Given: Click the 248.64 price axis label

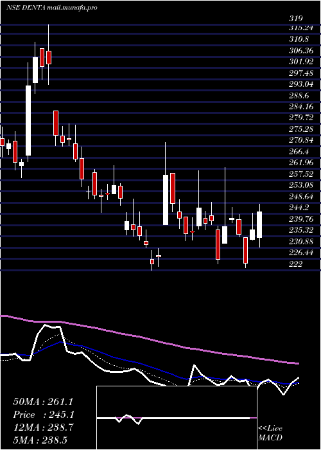Looking at the screenshot, I should point(301,197).
